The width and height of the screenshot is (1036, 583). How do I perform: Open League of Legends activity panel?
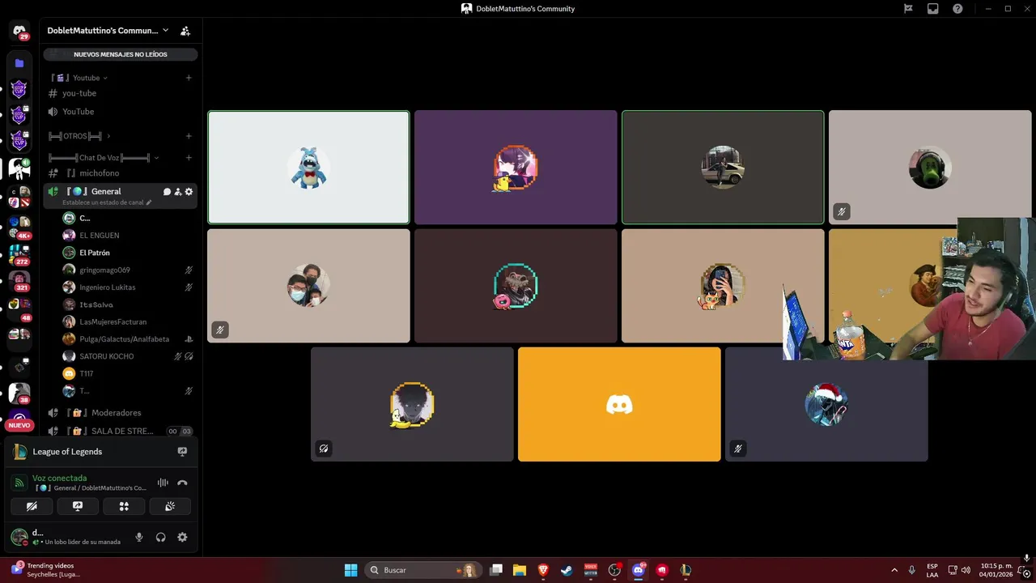(x=101, y=452)
